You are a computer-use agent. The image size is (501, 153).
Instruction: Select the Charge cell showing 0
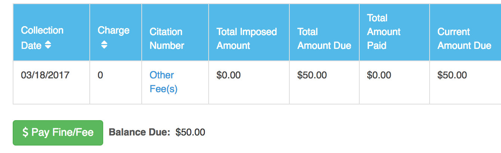116,82
